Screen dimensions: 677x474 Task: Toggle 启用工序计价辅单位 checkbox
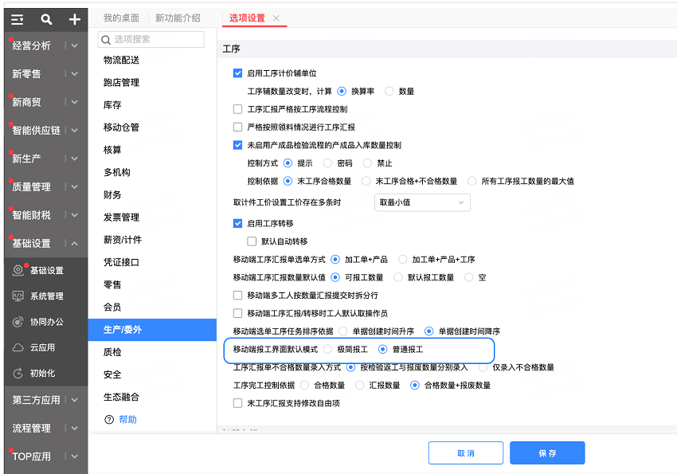pos(237,73)
